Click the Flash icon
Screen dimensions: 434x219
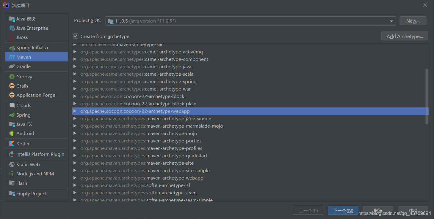tap(12, 183)
